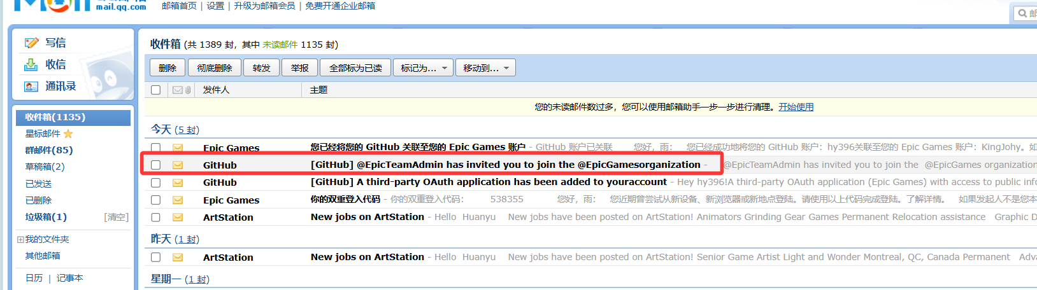Open the GitHub third-party OAuth application mail subject

(489, 182)
